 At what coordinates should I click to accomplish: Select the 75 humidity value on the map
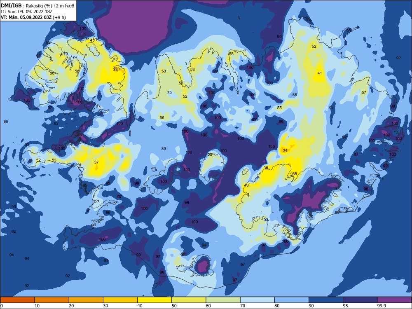169,92
